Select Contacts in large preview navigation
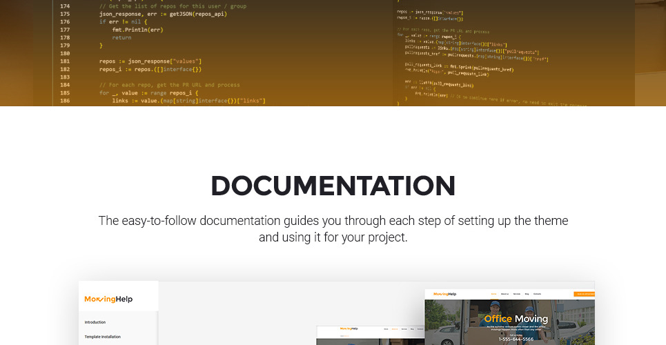The image size is (666, 345). (537, 294)
